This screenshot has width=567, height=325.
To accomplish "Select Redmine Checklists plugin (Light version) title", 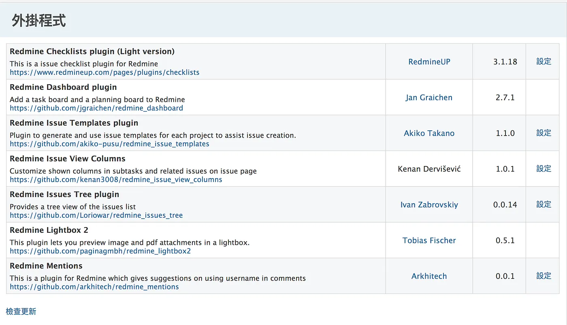I will pyautogui.click(x=92, y=51).
